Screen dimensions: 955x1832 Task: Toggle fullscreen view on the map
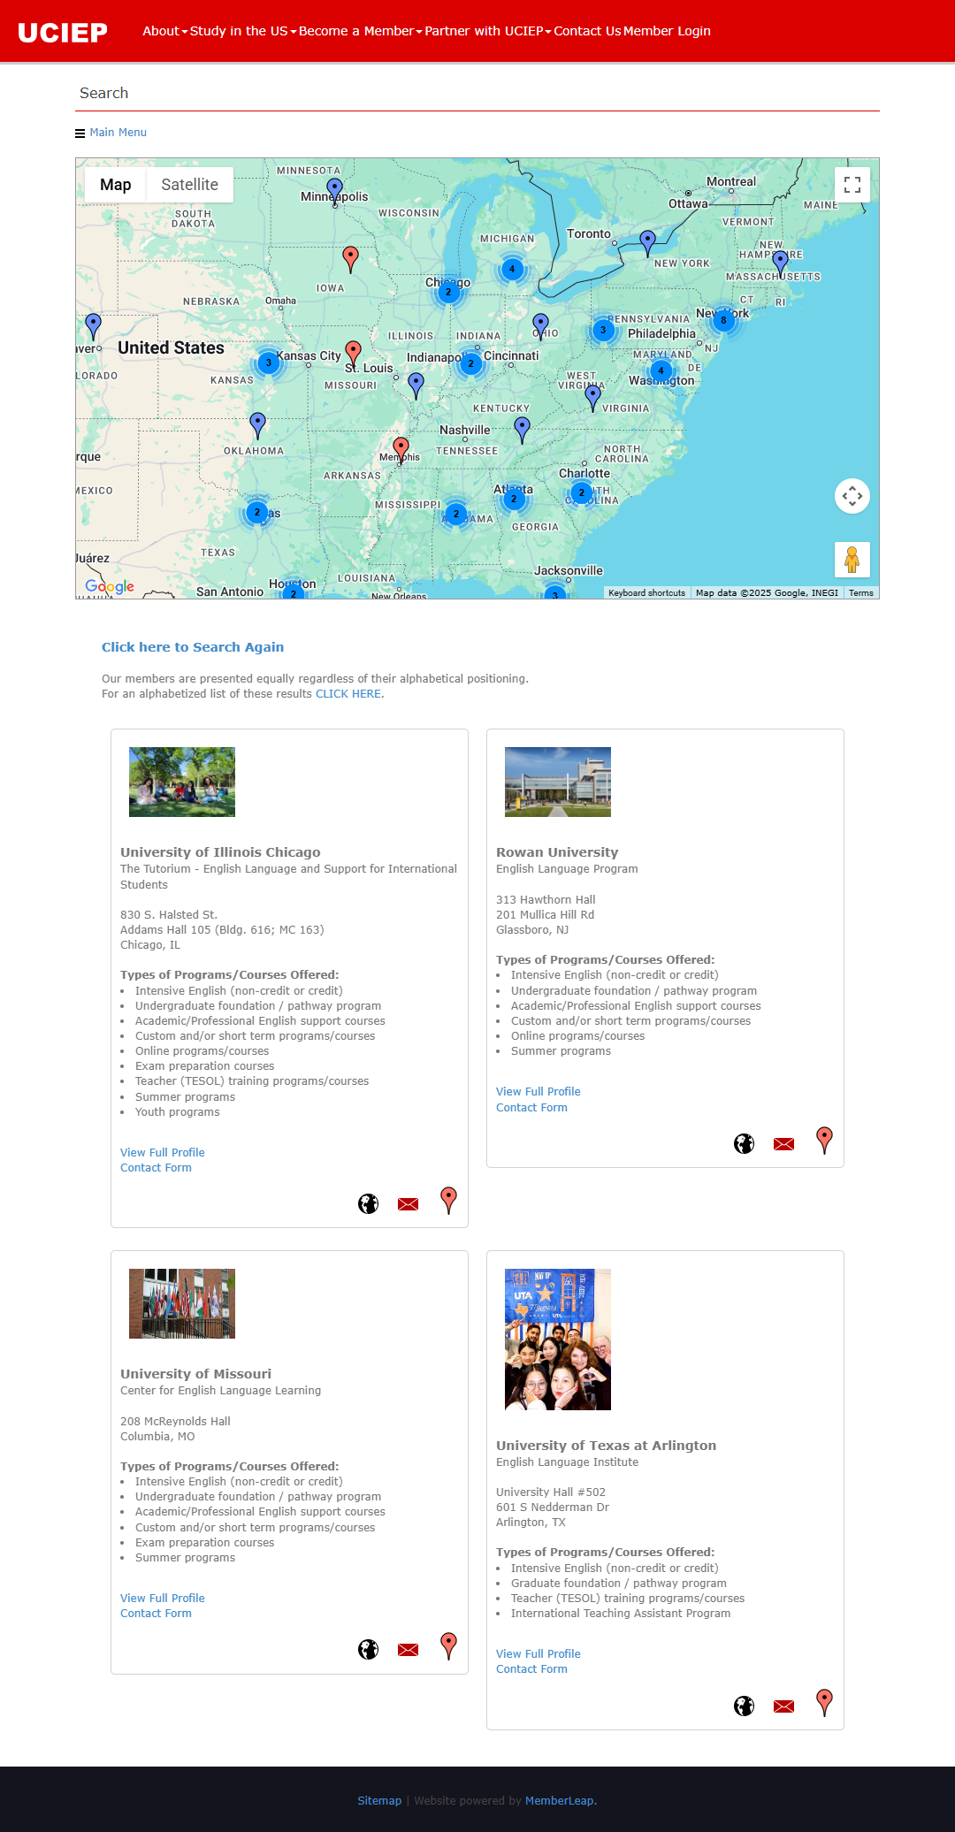click(852, 185)
